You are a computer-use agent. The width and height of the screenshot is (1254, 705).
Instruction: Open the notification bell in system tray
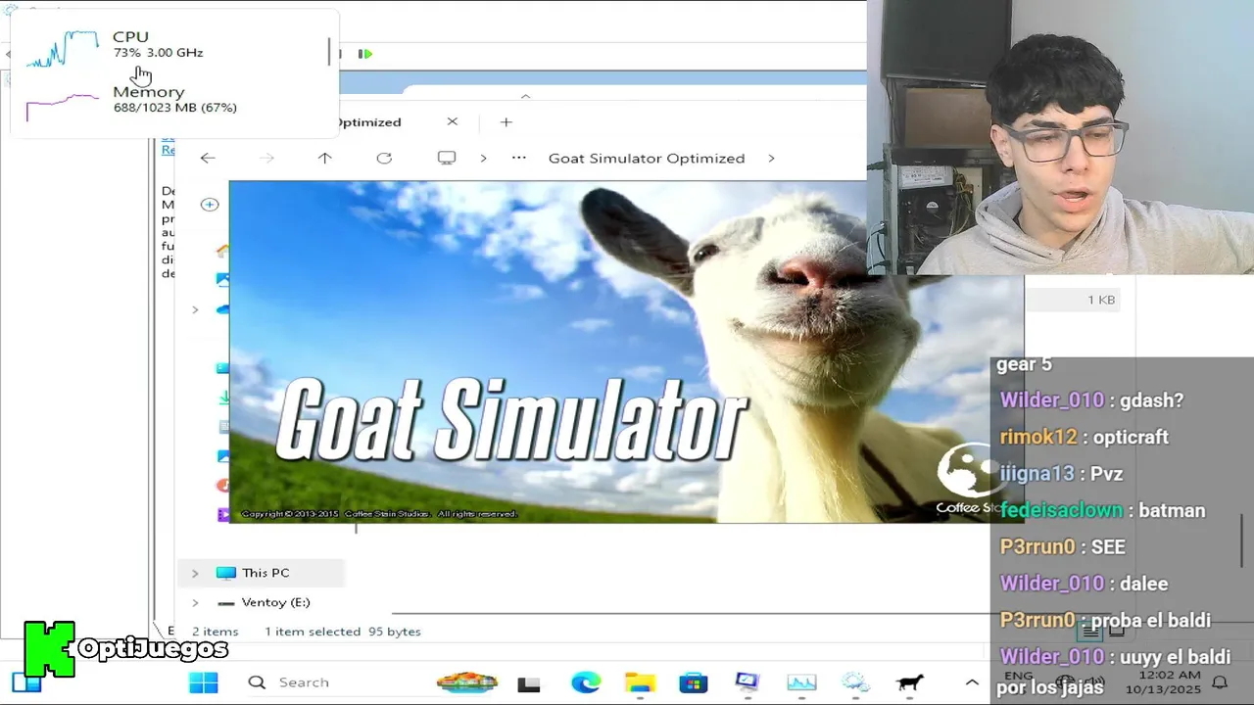[1220, 682]
